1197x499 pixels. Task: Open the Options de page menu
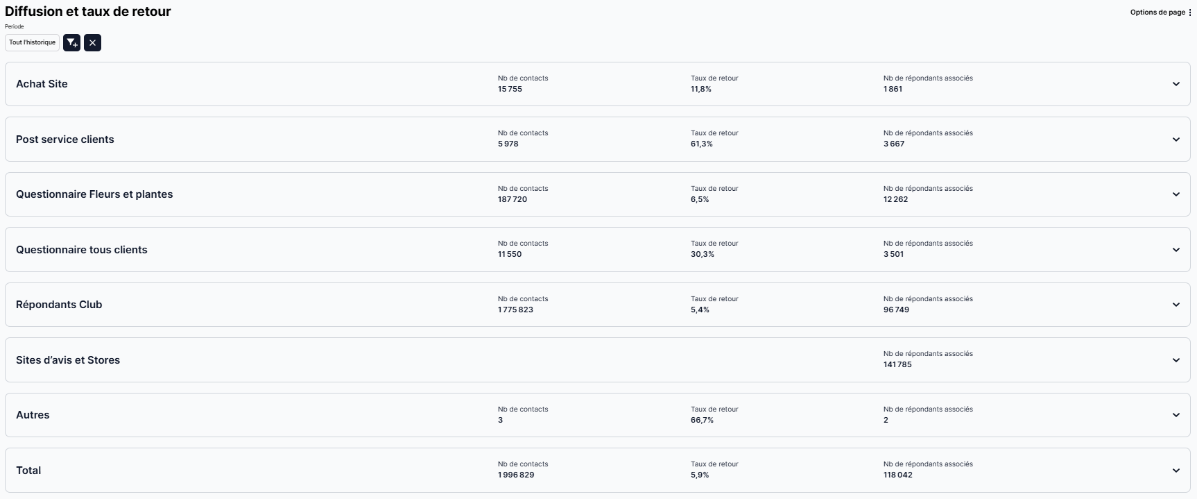click(x=1160, y=12)
